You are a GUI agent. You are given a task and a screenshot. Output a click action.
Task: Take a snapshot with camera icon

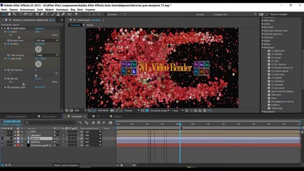[x=112, y=111]
